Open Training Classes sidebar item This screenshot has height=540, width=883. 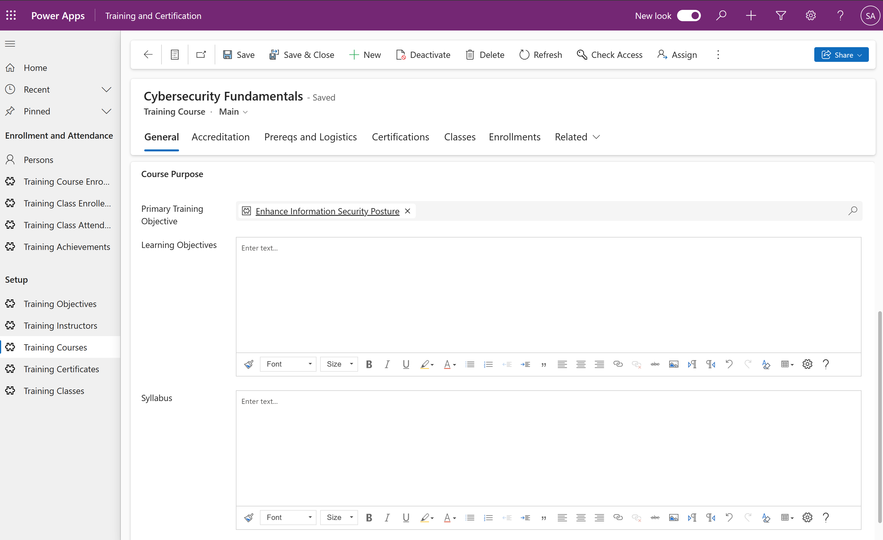click(60, 391)
